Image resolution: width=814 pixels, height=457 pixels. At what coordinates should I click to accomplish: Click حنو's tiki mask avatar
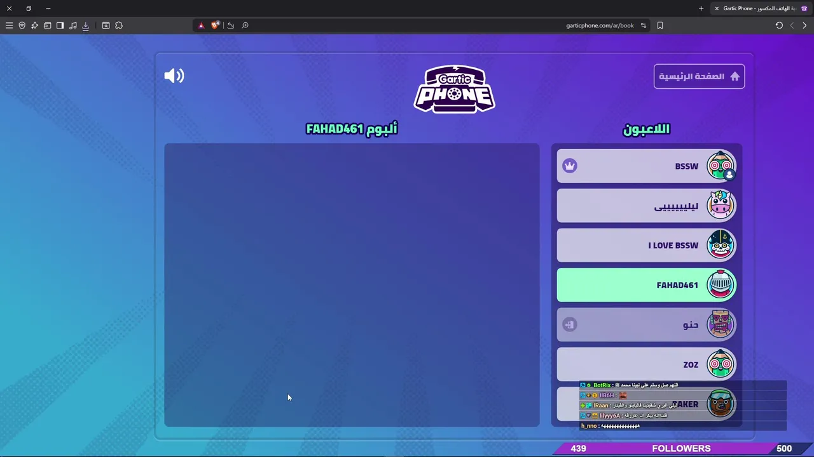click(x=721, y=325)
